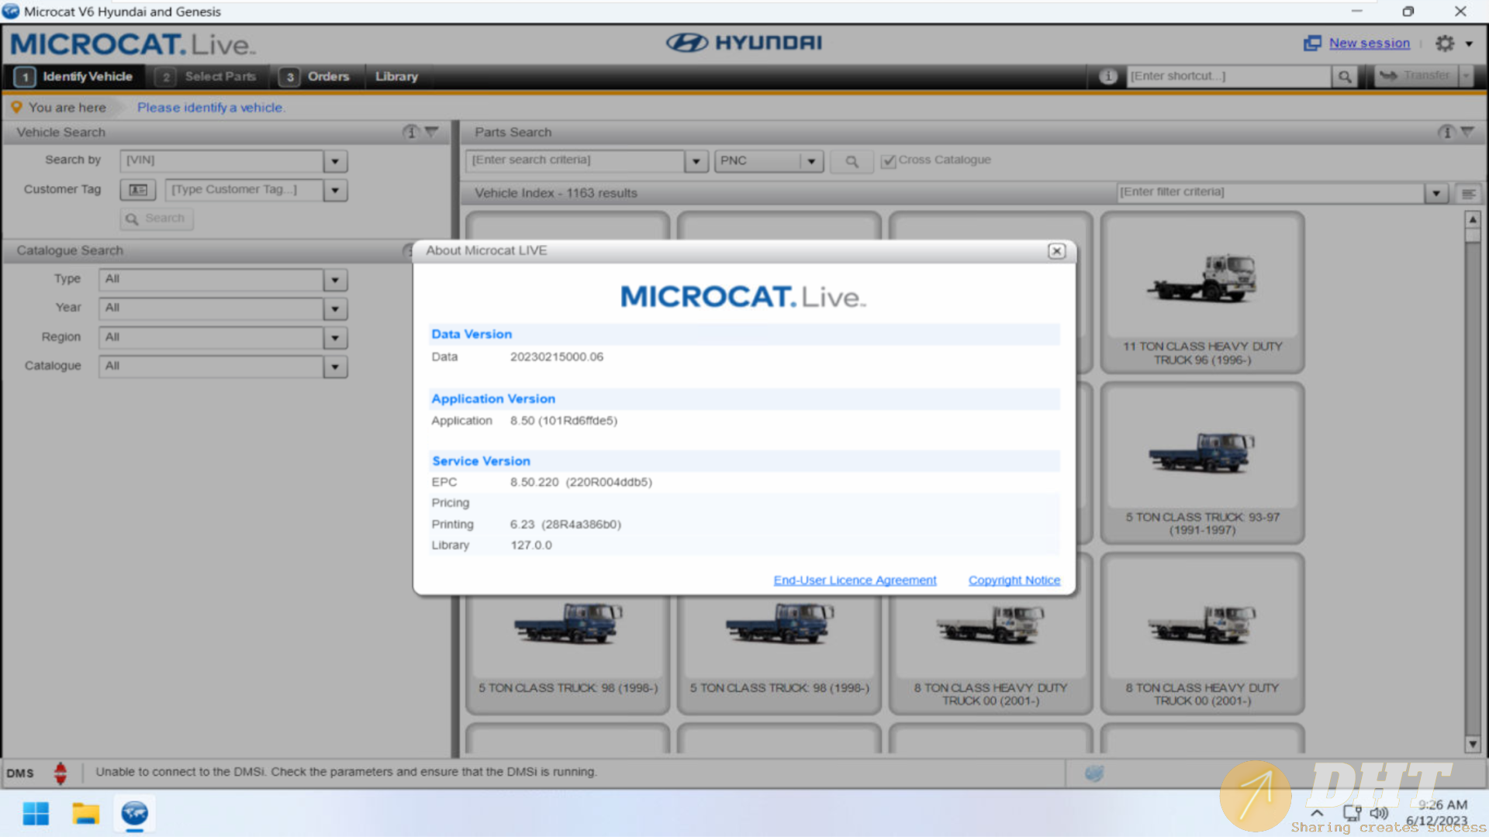The width and height of the screenshot is (1489, 837).
Task: Click the Parts Search magnifier button
Action: [x=852, y=160]
